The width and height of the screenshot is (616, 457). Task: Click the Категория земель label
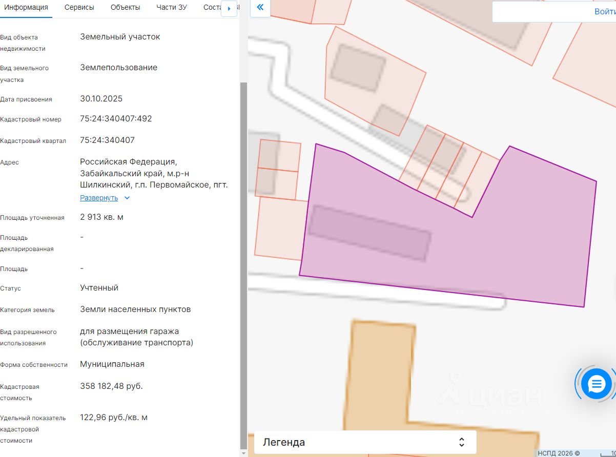click(x=27, y=310)
